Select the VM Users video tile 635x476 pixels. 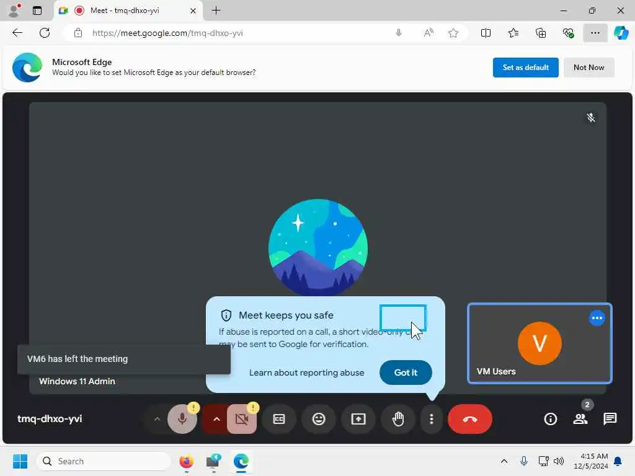(x=540, y=343)
